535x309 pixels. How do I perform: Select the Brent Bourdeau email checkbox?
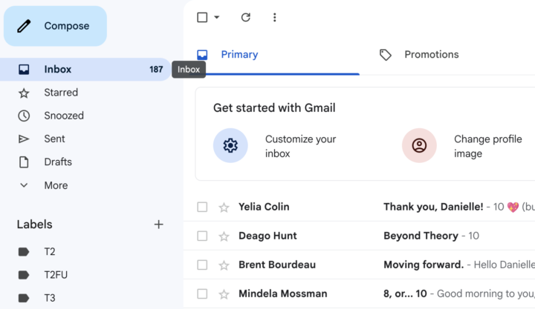coord(202,265)
